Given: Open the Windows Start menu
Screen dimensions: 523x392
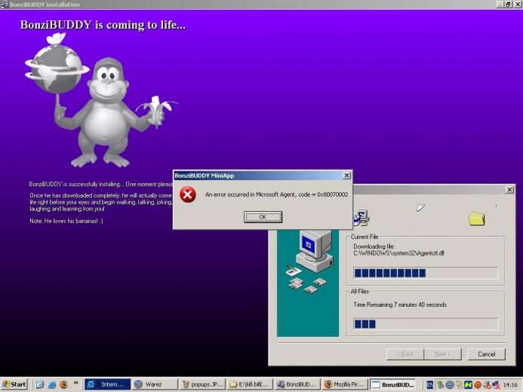Looking at the screenshot, I should 14,384.
